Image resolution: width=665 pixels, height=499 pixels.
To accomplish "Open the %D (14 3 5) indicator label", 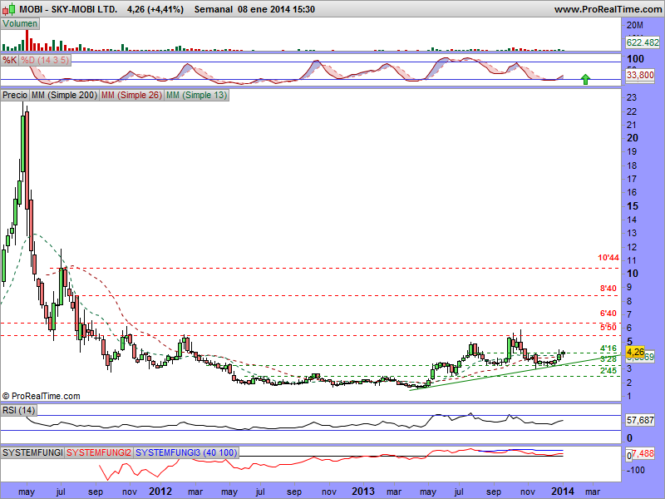I will (x=45, y=60).
